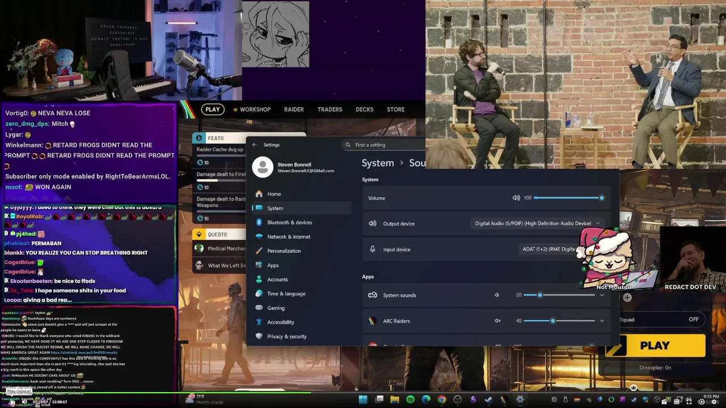Click the Raider Cache dug up feat

(220, 150)
